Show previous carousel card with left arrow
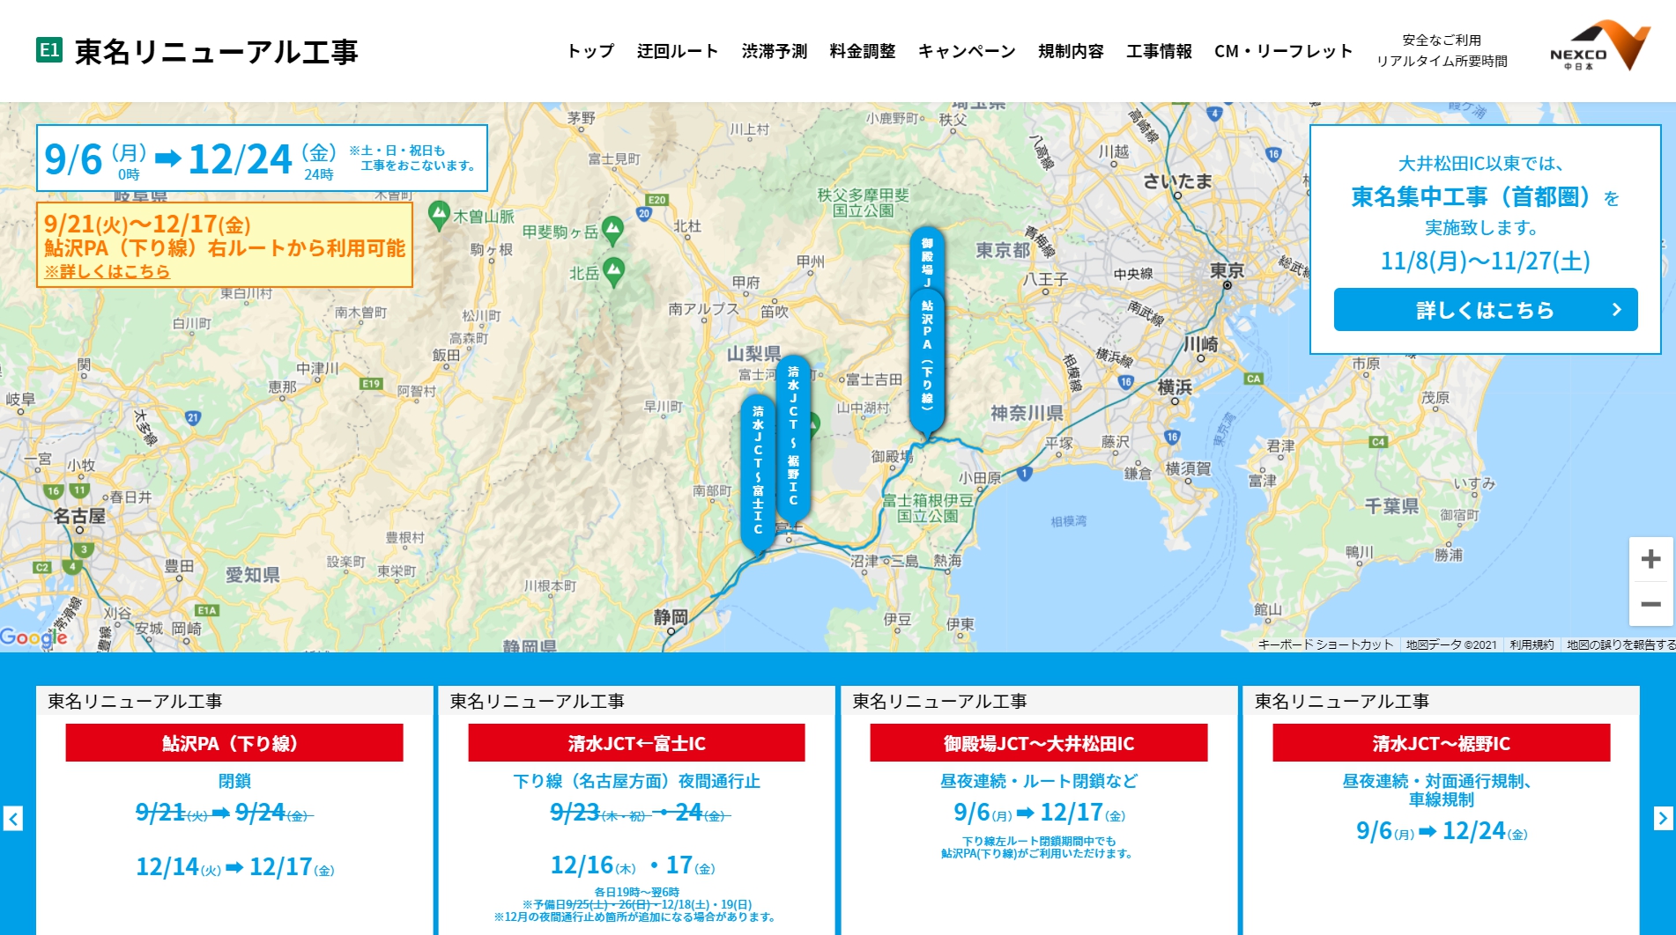The height and width of the screenshot is (935, 1676). [x=13, y=819]
